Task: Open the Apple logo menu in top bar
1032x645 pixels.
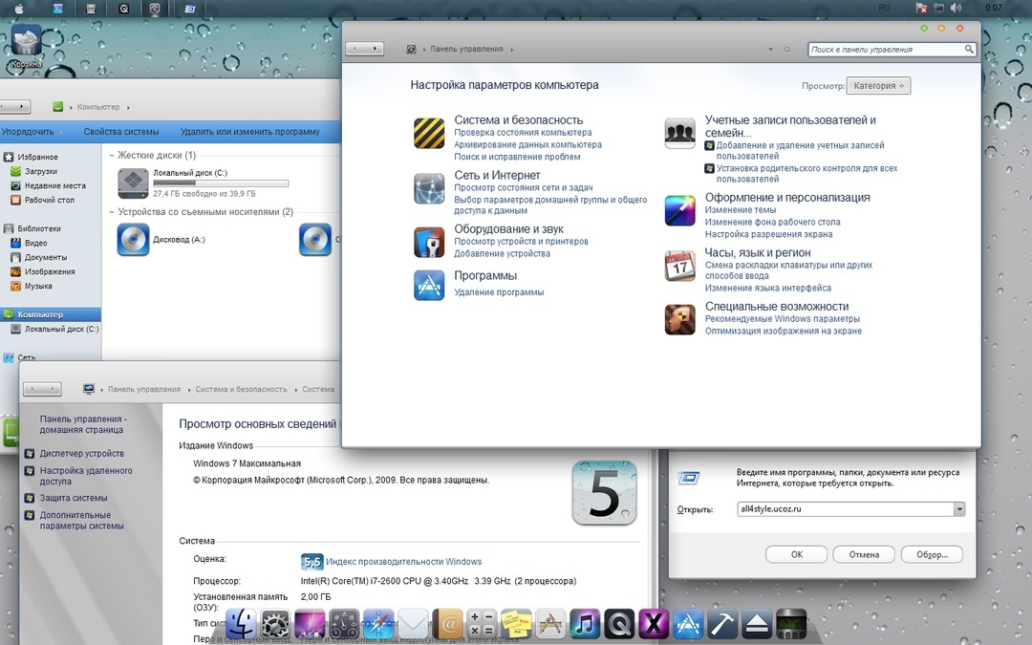Action: pos(19,8)
